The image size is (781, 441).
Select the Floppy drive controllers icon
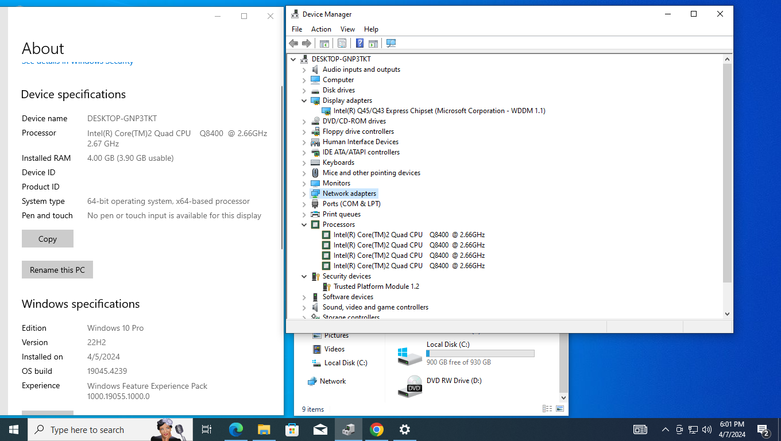click(315, 131)
